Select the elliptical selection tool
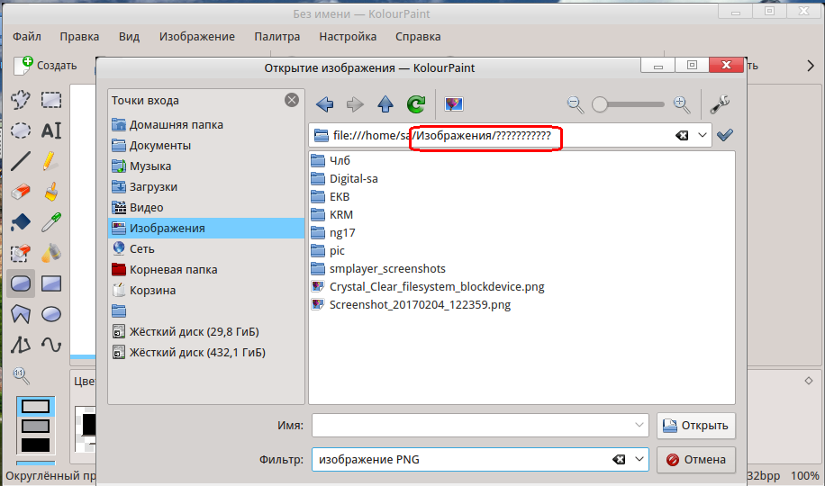Screen dimensions: 825x486 (x=21, y=130)
